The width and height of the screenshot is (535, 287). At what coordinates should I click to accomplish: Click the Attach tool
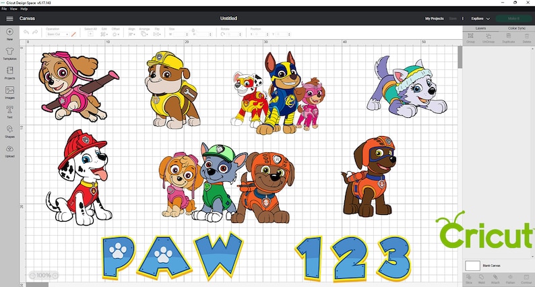click(495, 279)
